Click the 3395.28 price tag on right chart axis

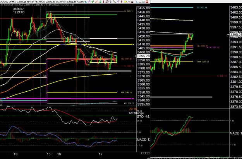point(236,34)
